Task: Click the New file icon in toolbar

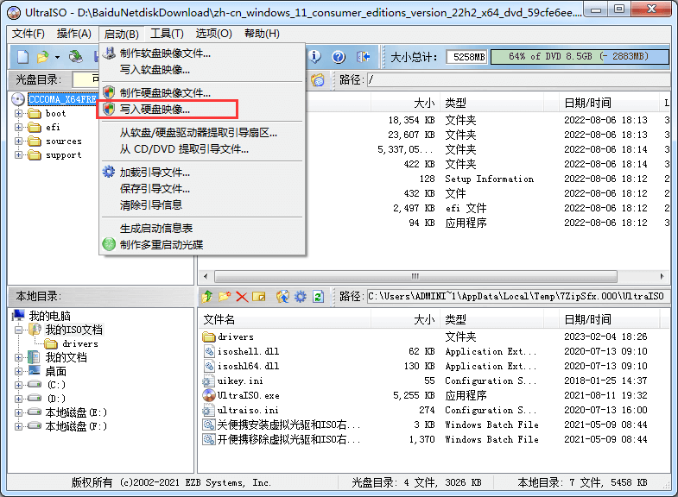Action: tap(23, 57)
